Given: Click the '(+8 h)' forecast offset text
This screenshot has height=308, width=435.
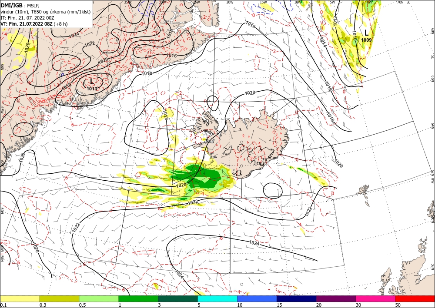Looking at the screenshot, I should coord(61,24).
